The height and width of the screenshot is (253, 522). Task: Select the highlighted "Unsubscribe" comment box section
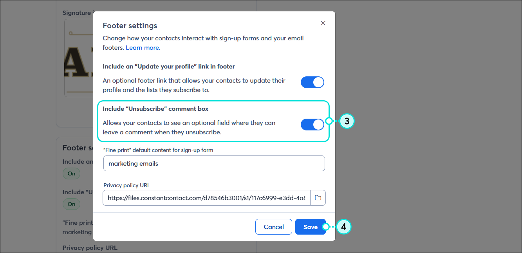(x=213, y=121)
